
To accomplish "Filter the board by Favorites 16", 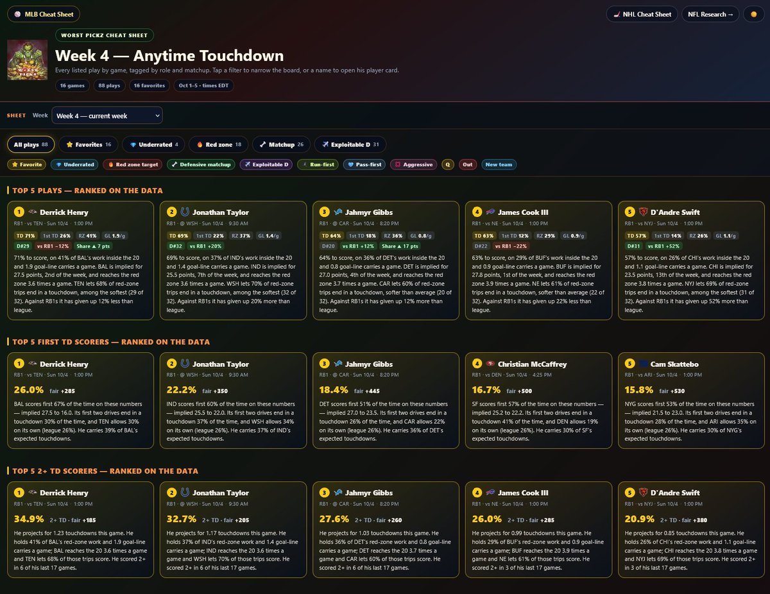I will tap(89, 144).
